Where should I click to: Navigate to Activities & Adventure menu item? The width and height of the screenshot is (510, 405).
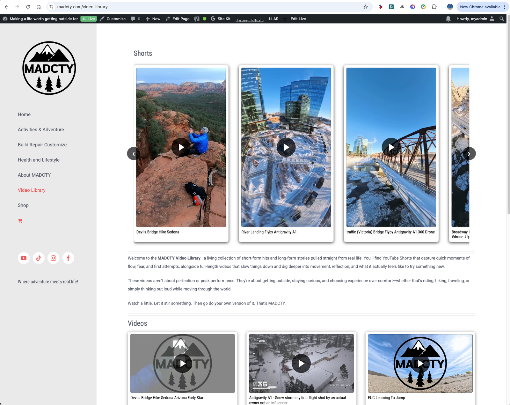pyautogui.click(x=41, y=129)
